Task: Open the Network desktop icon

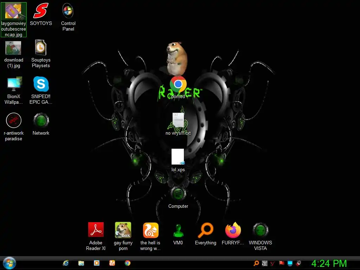Action: pyautogui.click(x=41, y=124)
